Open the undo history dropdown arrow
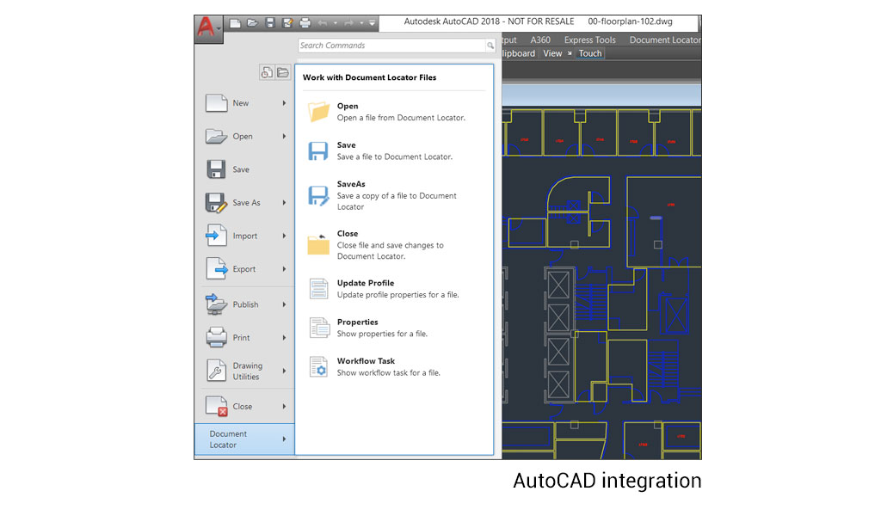881x528 pixels. [336, 23]
